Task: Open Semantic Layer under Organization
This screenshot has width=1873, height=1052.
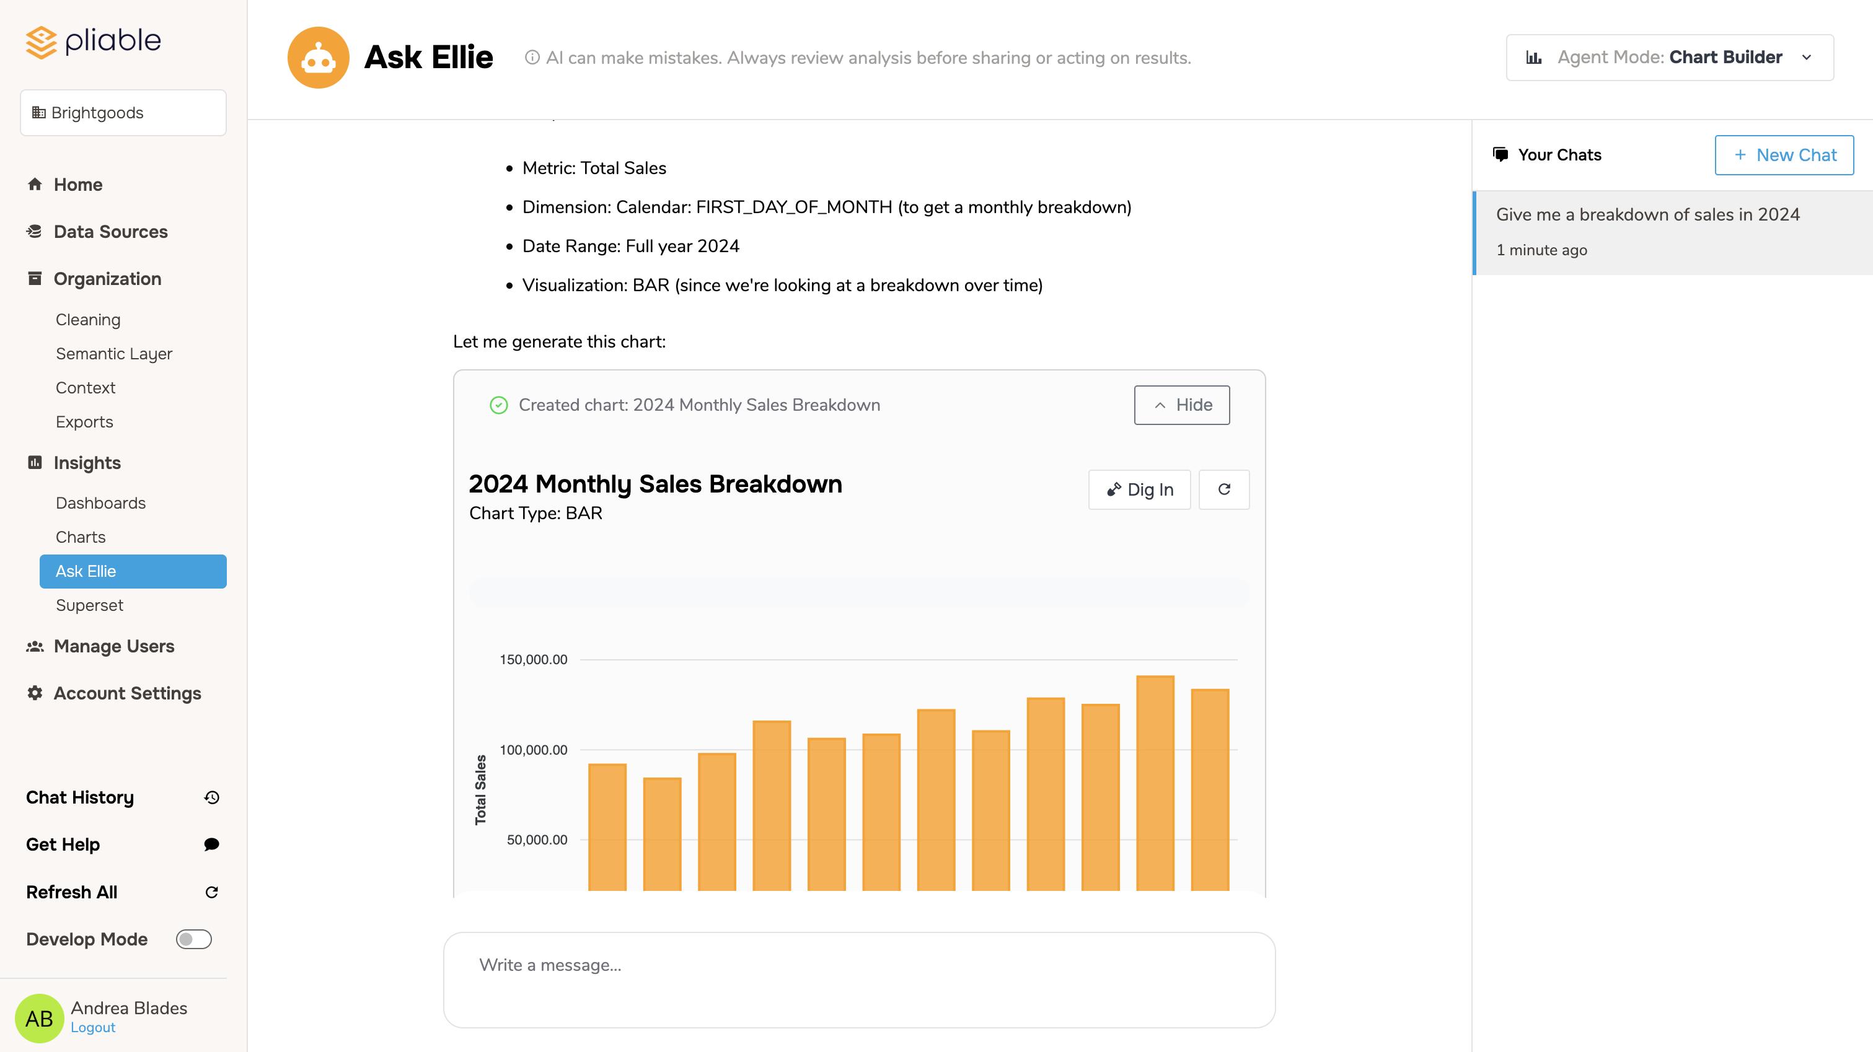Action: 114,354
